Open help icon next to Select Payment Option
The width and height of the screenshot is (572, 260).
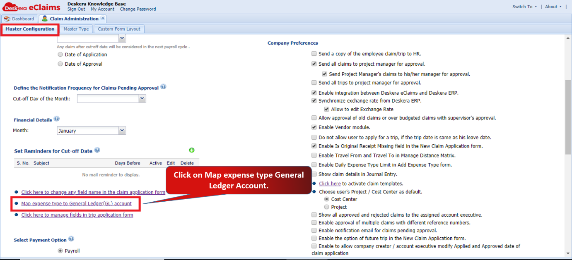click(x=71, y=239)
